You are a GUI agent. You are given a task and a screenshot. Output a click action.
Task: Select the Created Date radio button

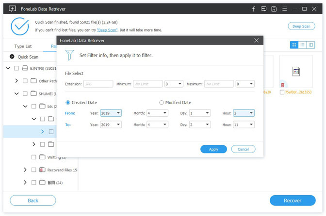[68, 103]
